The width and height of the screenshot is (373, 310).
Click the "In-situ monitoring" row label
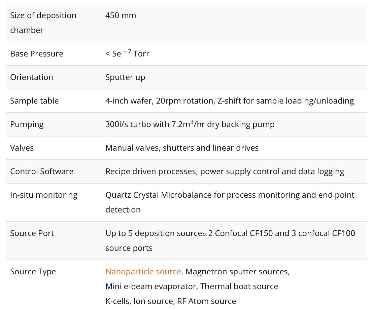point(44,195)
